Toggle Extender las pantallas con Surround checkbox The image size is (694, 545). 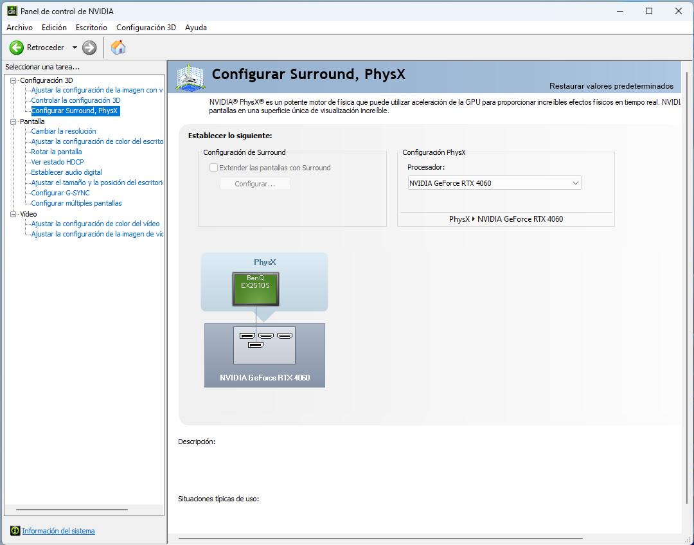point(214,167)
